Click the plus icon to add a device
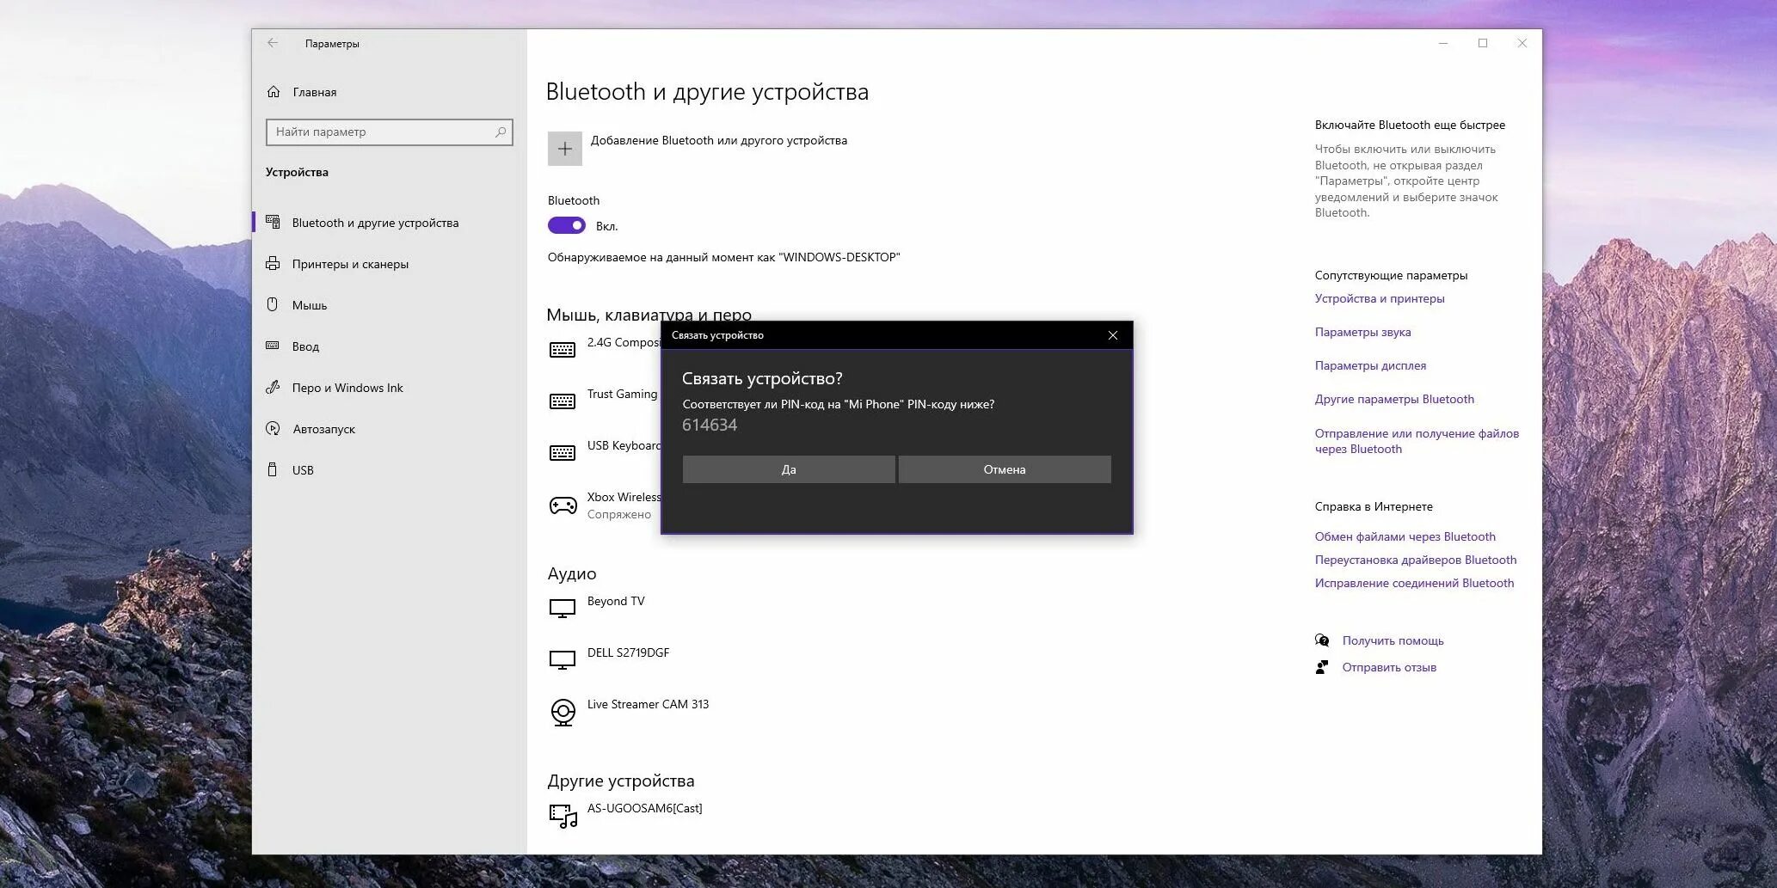Viewport: 1777px width, 888px height. click(x=565, y=149)
